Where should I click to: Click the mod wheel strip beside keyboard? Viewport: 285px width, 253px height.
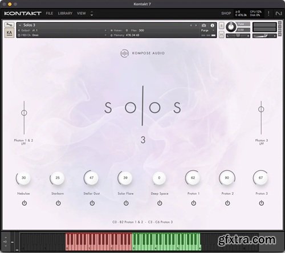pos(17,242)
